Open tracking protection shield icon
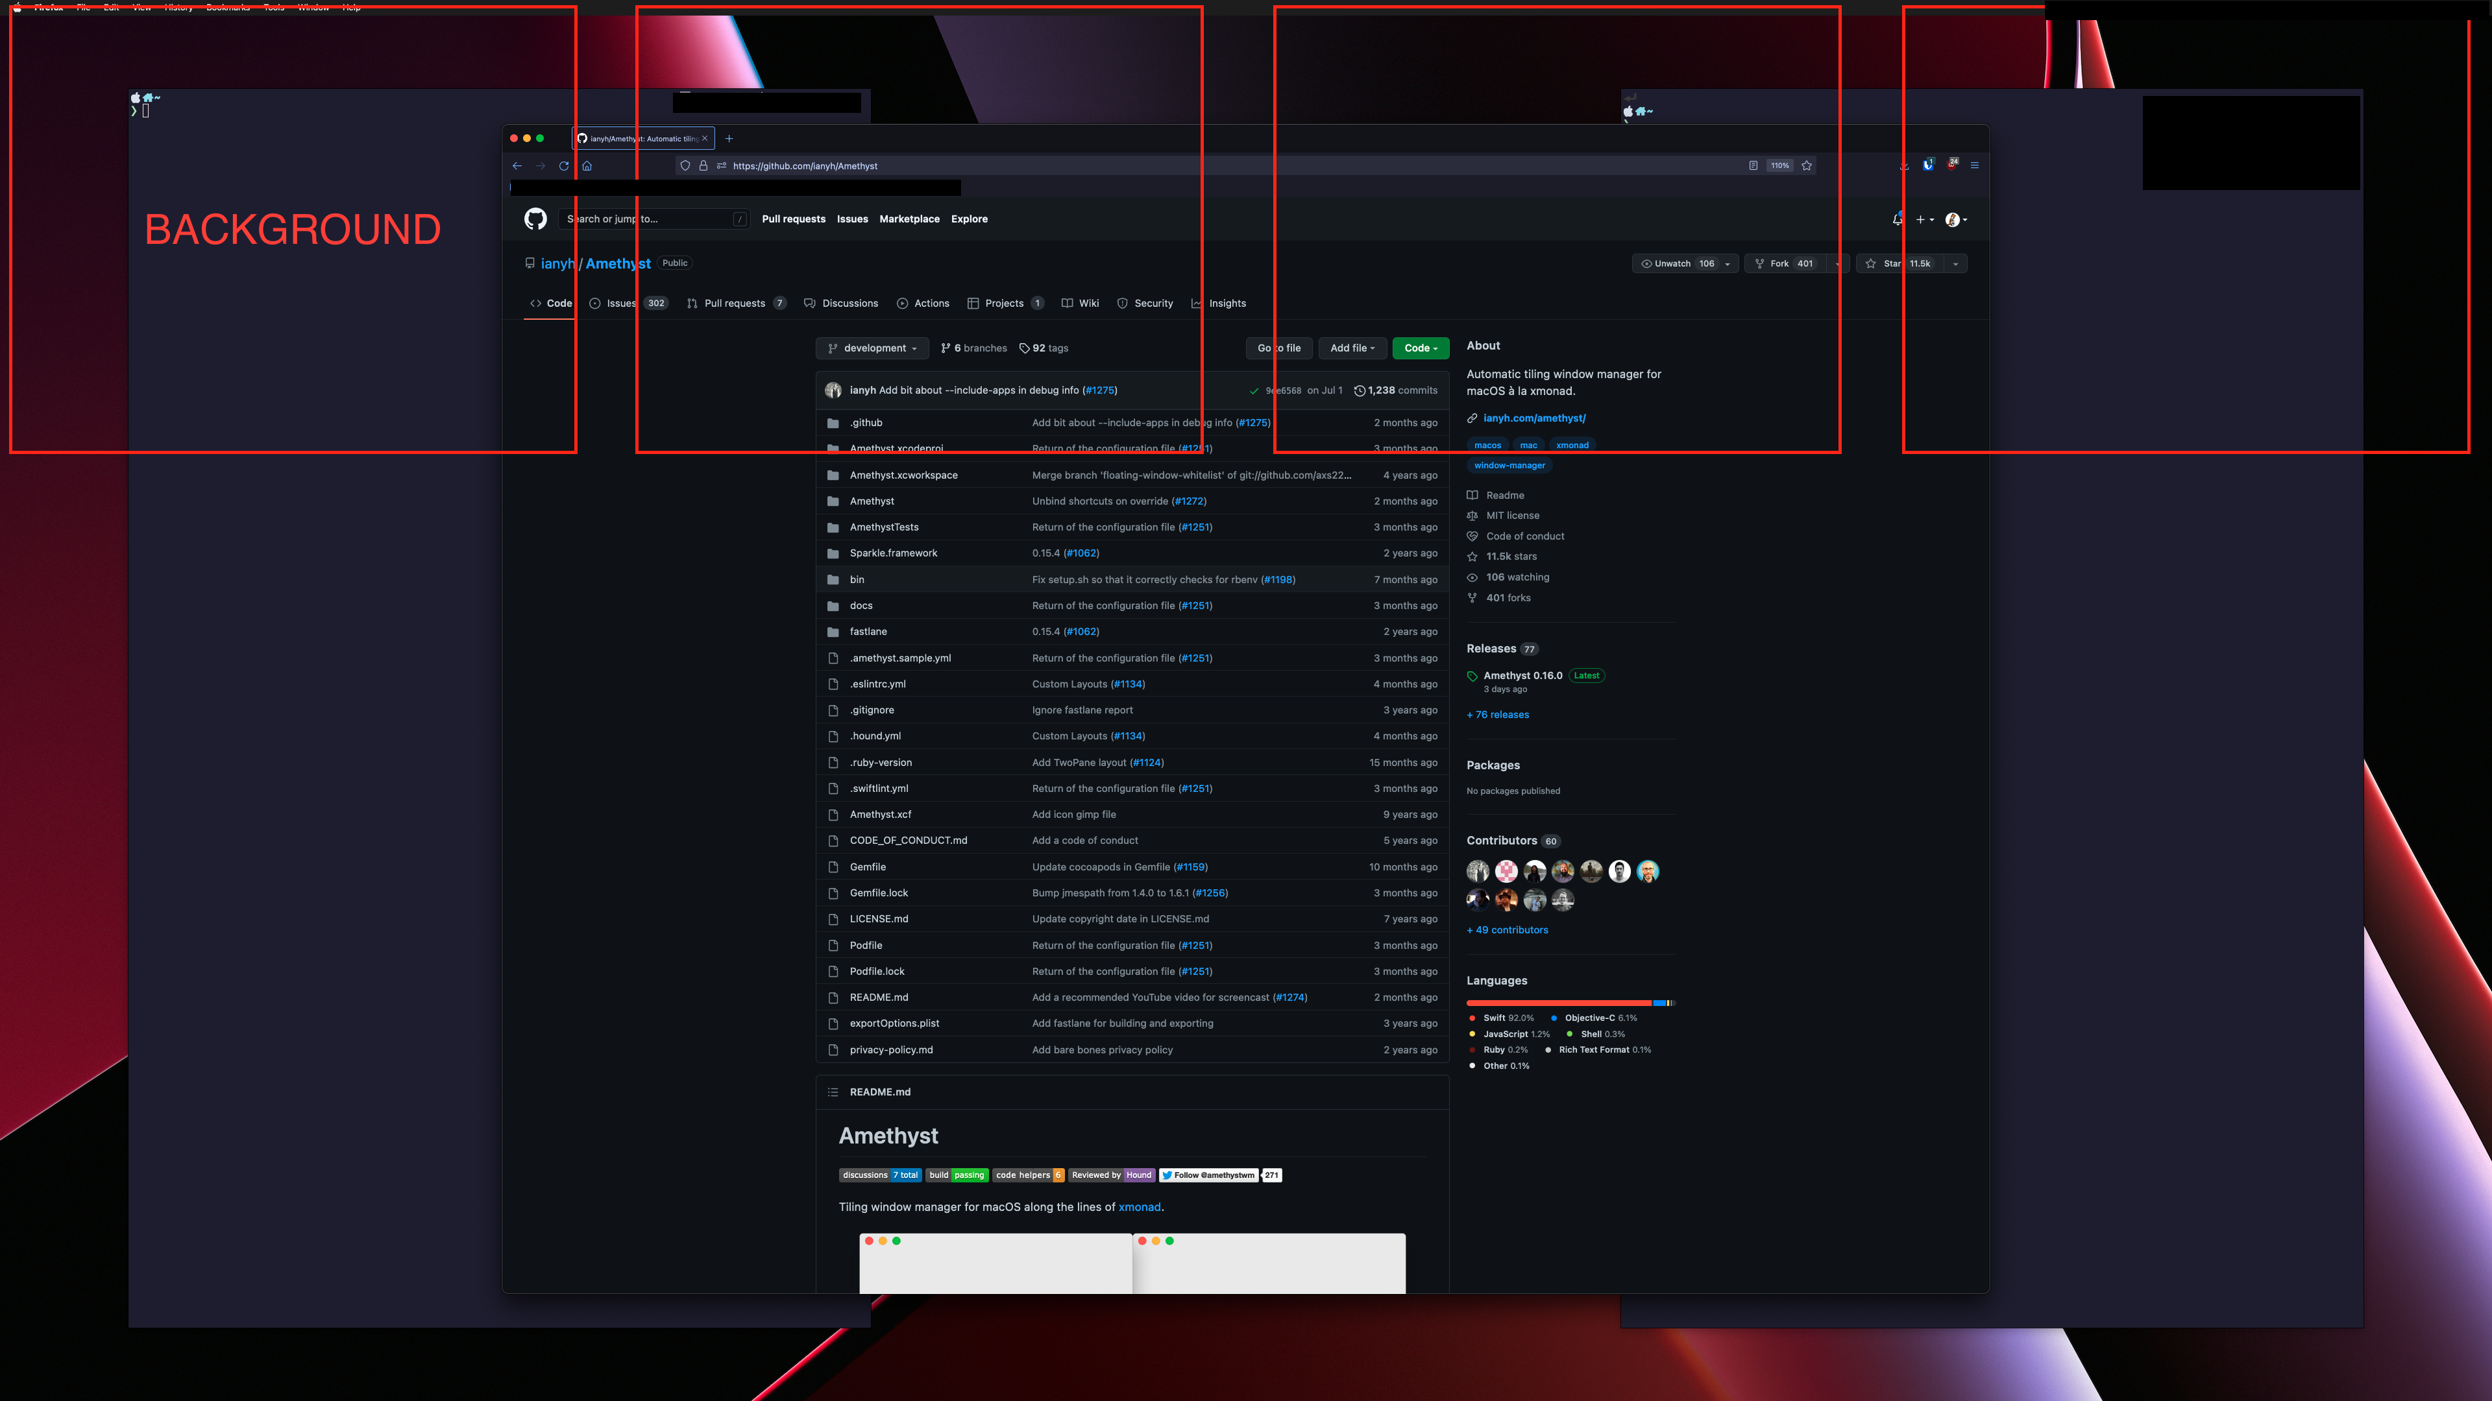This screenshot has height=1401, width=2492. click(x=685, y=165)
